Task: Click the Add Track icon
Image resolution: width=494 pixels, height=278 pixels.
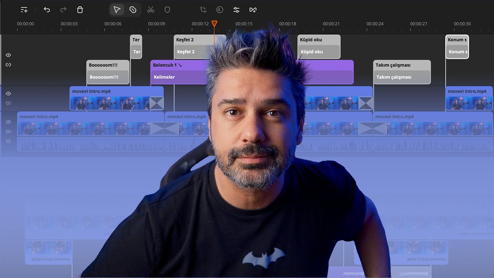Action: pos(24,10)
